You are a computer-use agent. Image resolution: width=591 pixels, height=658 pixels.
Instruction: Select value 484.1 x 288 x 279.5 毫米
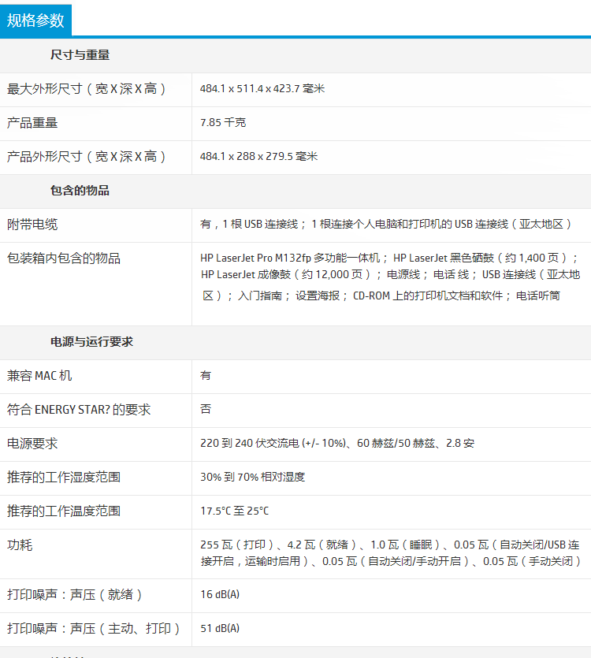258,157
